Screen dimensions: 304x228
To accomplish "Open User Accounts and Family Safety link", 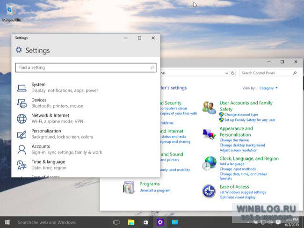I will pyautogui.click(x=246, y=106).
